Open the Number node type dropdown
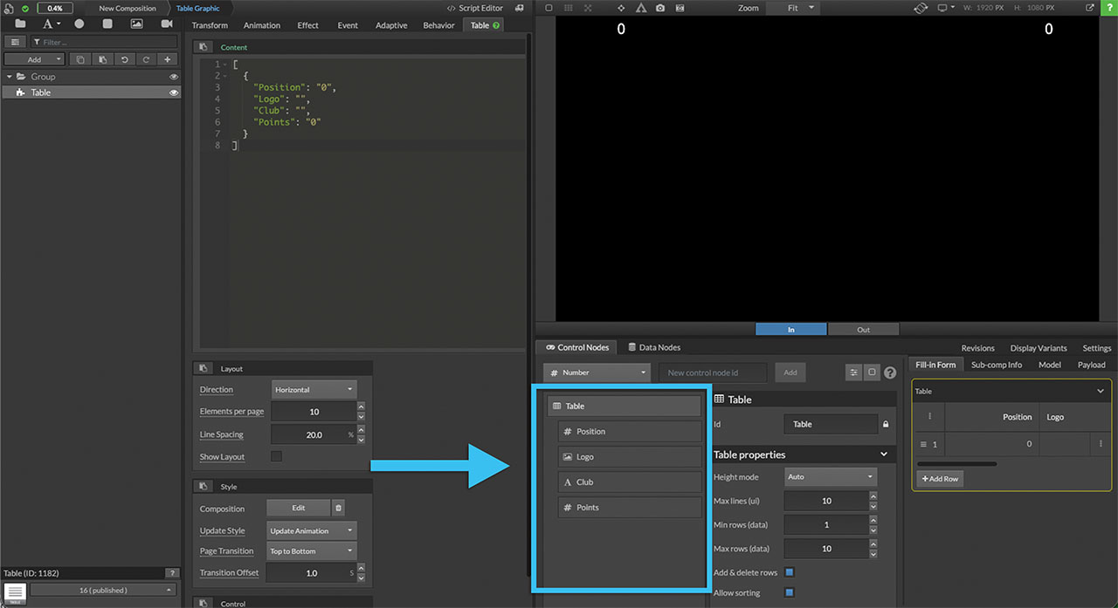Image resolution: width=1118 pixels, height=608 pixels. (596, 372)
